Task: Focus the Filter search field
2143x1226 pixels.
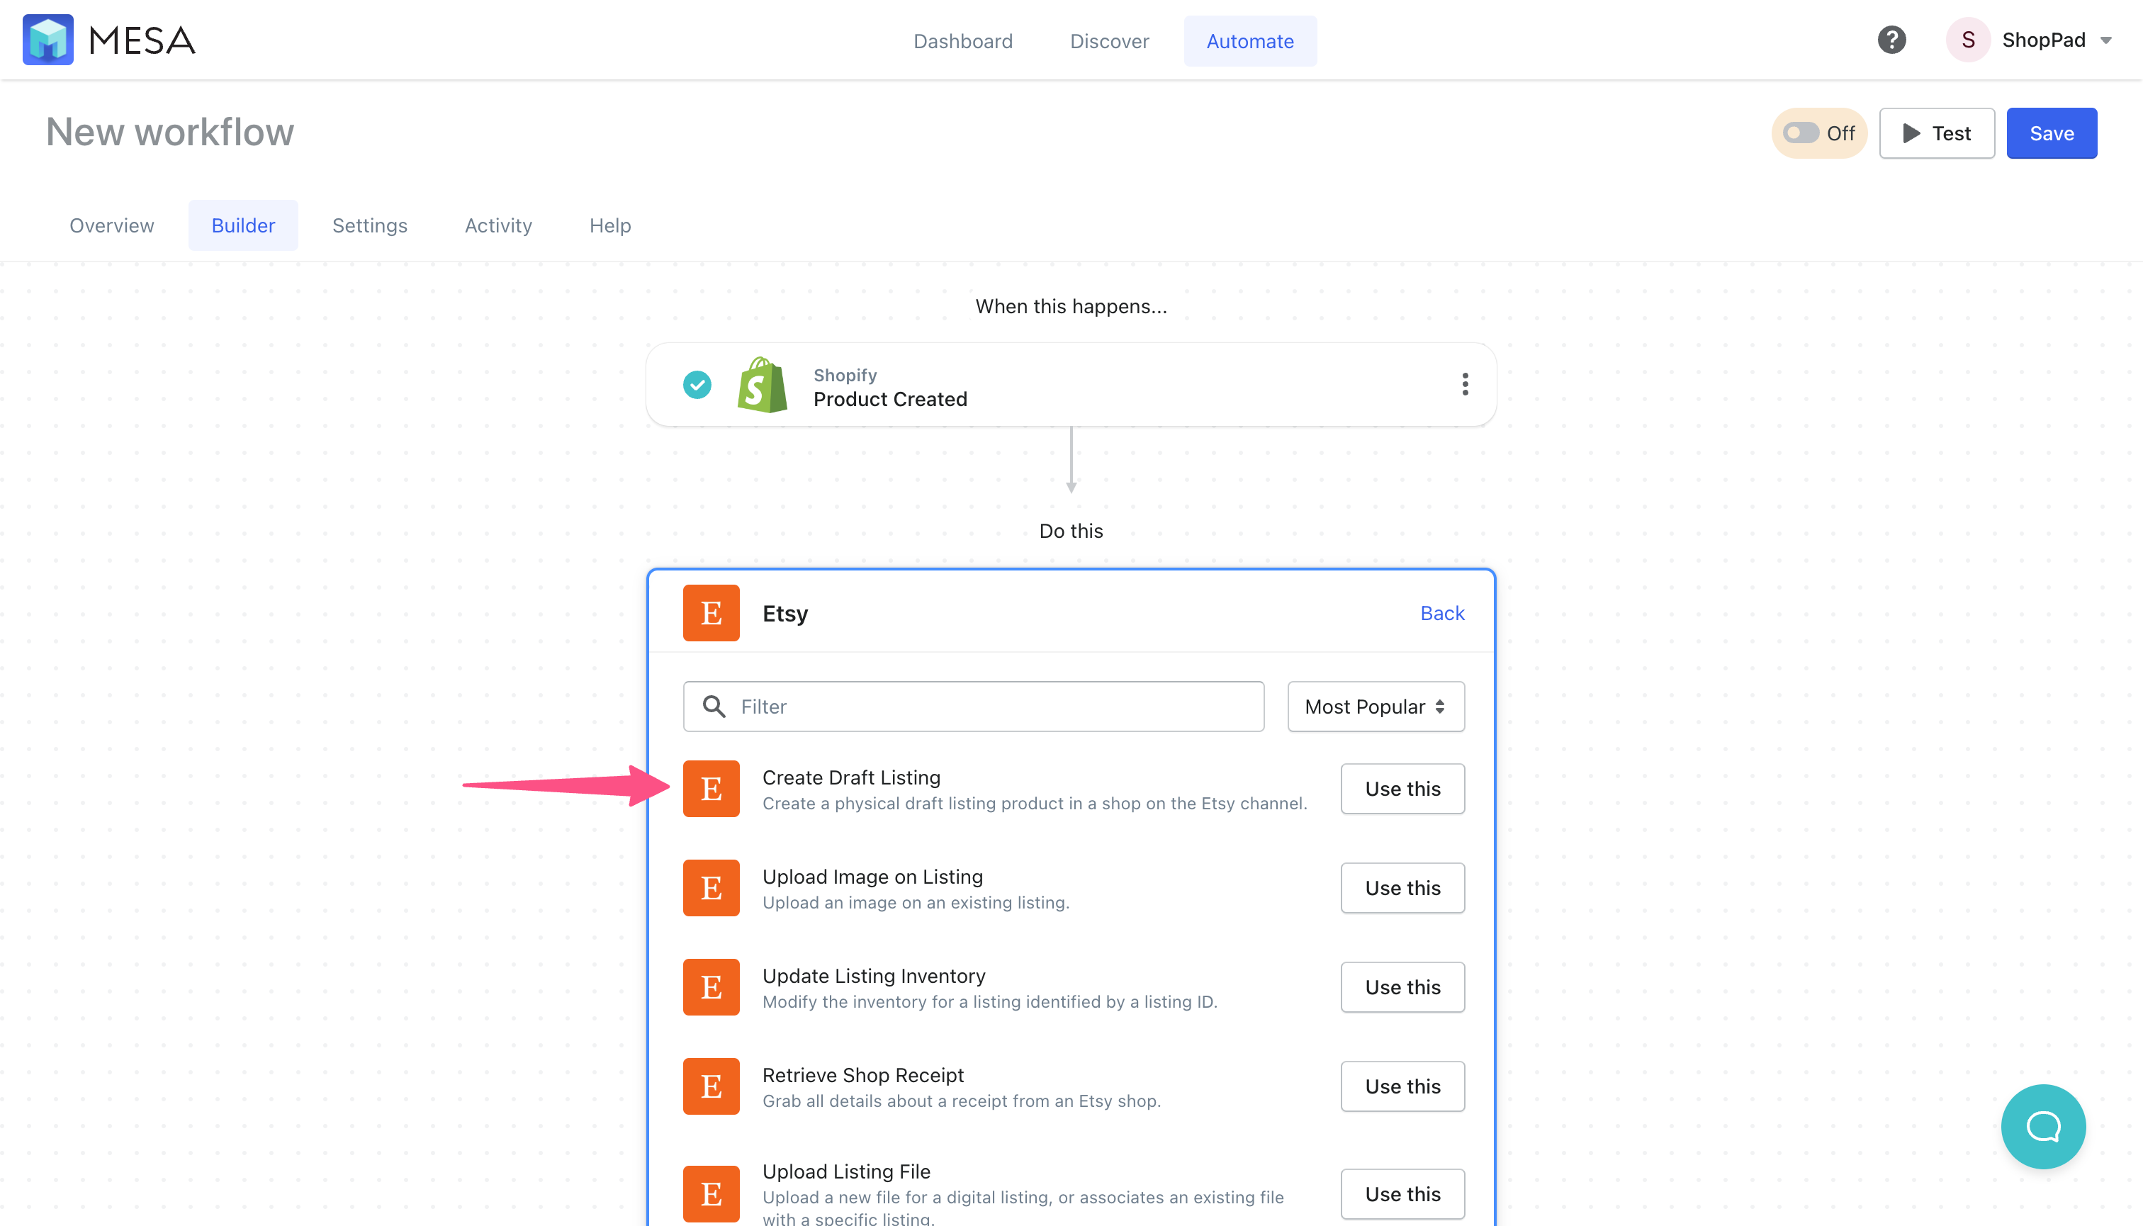Action: [974, 707]
